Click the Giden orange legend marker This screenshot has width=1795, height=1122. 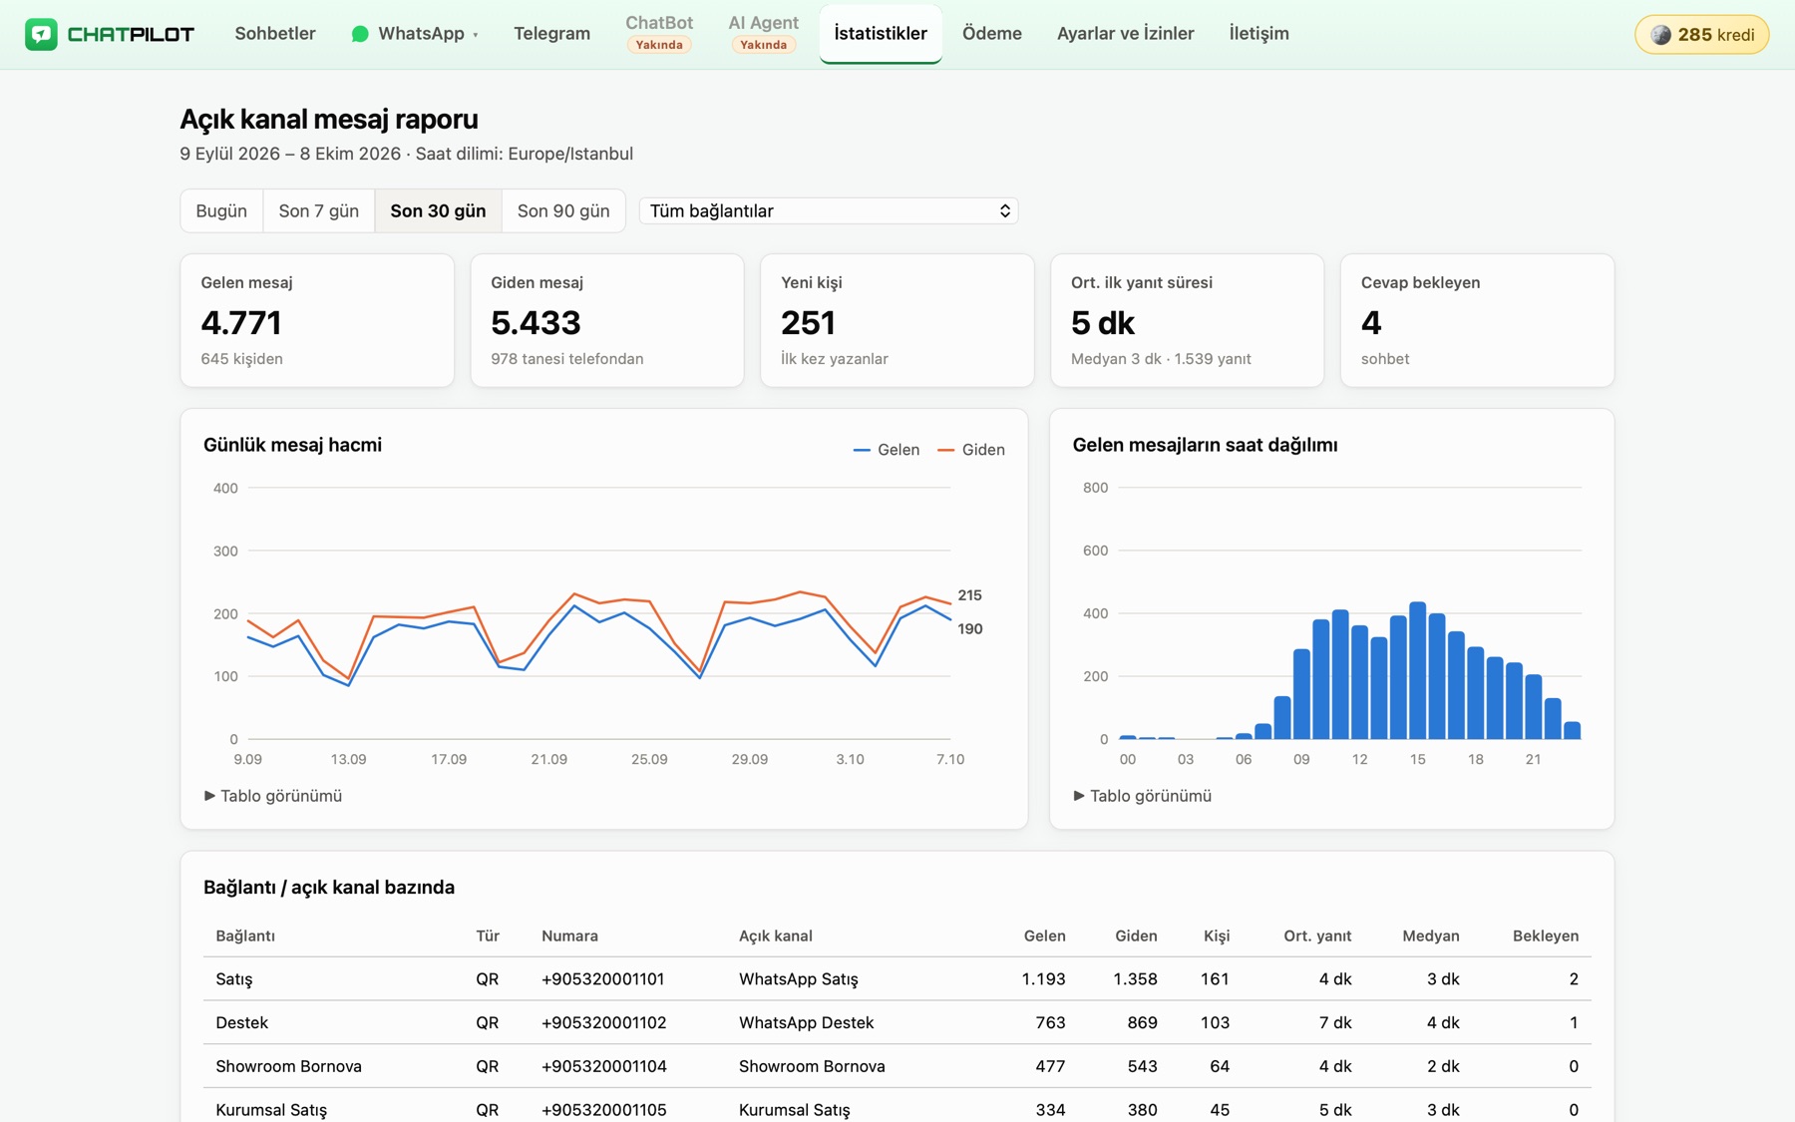coord(945,450)
